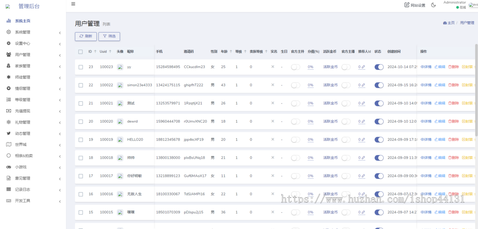
Task: Click the hamburger menu collapse icon
Action: (73, 4)
